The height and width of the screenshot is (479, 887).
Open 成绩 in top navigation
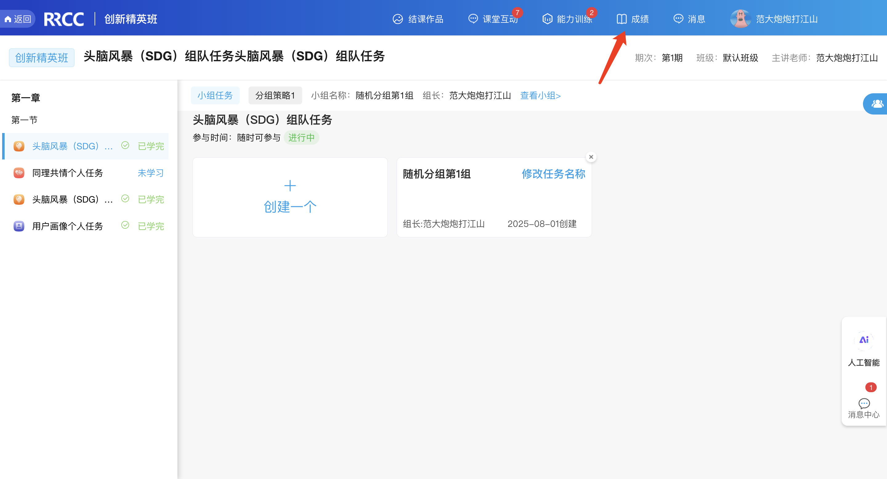[x=633, y=19]
